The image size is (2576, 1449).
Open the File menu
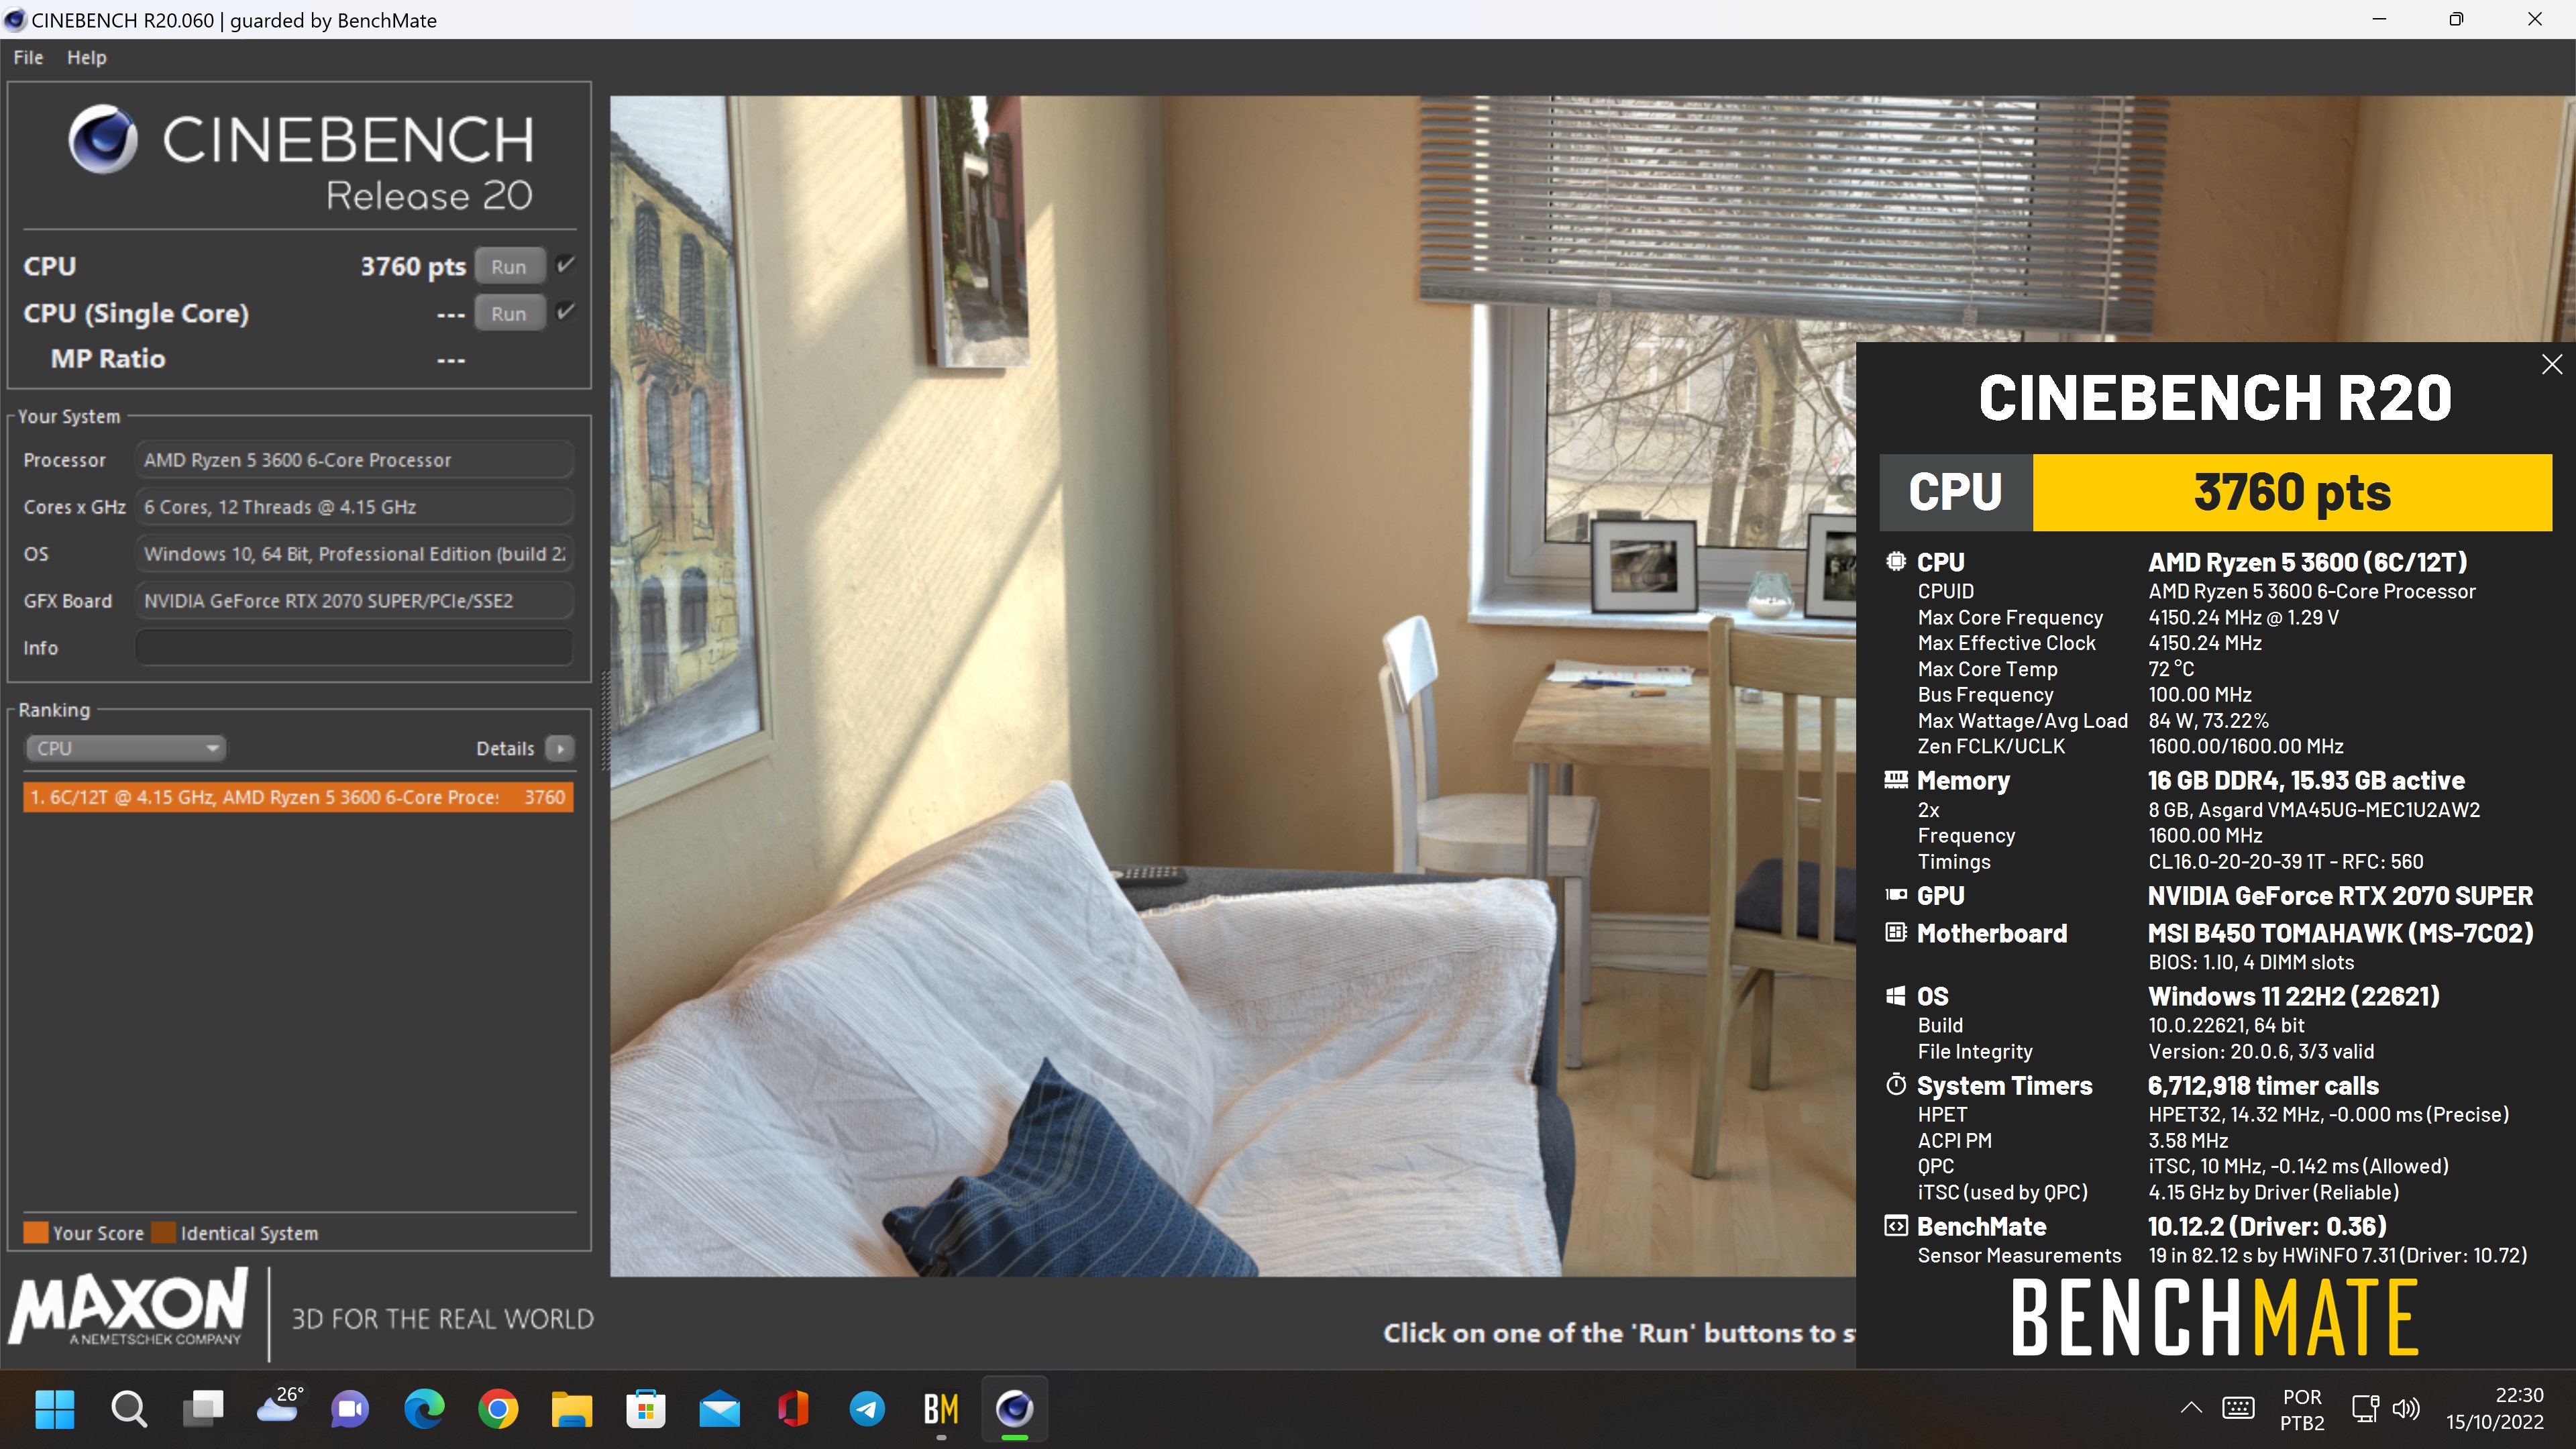[28, 58]
